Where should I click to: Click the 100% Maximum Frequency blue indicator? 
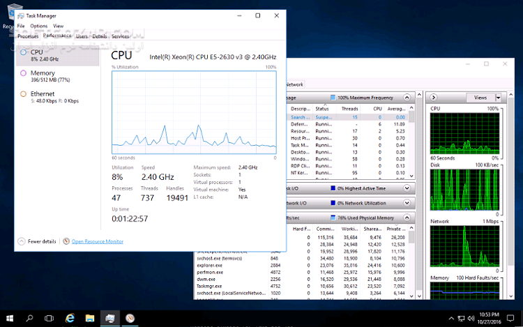333,98
